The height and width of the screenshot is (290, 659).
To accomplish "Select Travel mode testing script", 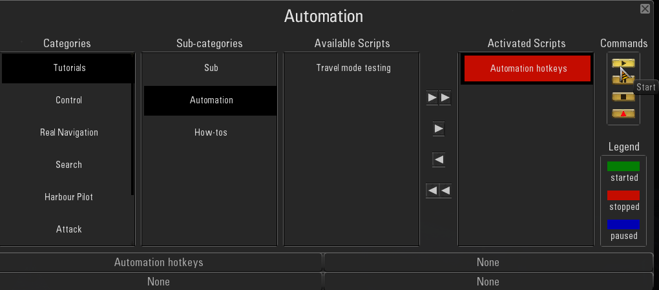I will (x=352, y=68).
